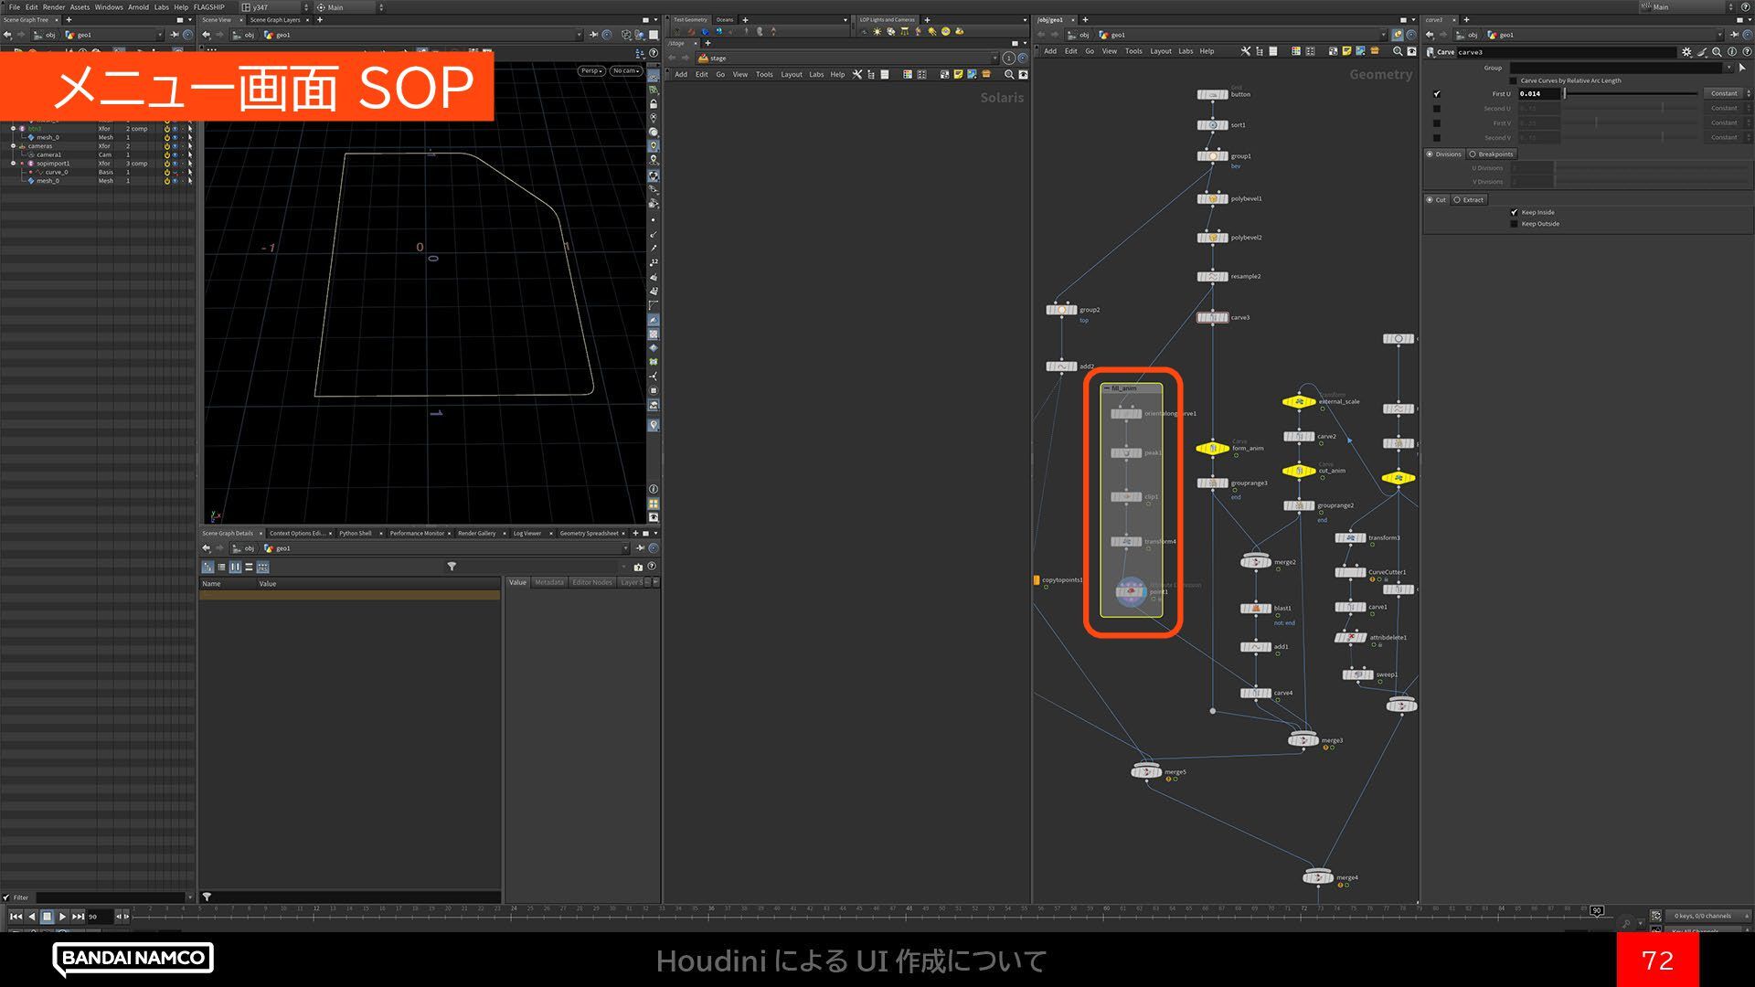Viewport: 1755px width, 987px height.
Task: Click the First U slider track
Action: click(1632, 93)
